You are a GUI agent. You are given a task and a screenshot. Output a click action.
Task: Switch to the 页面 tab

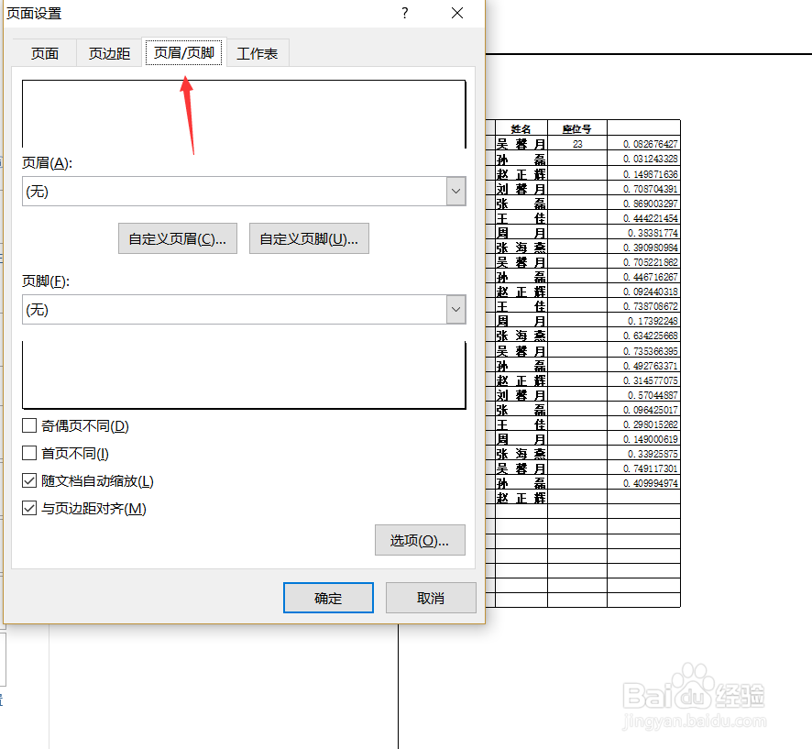[44, 52]
